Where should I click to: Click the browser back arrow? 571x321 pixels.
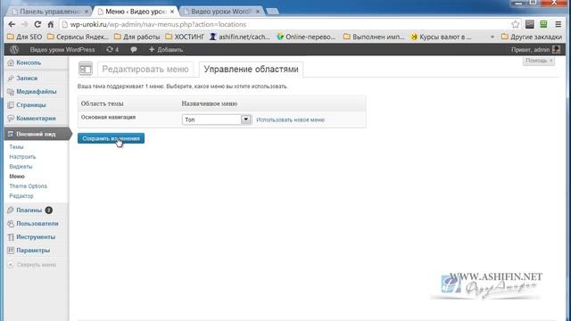(12, 24)
